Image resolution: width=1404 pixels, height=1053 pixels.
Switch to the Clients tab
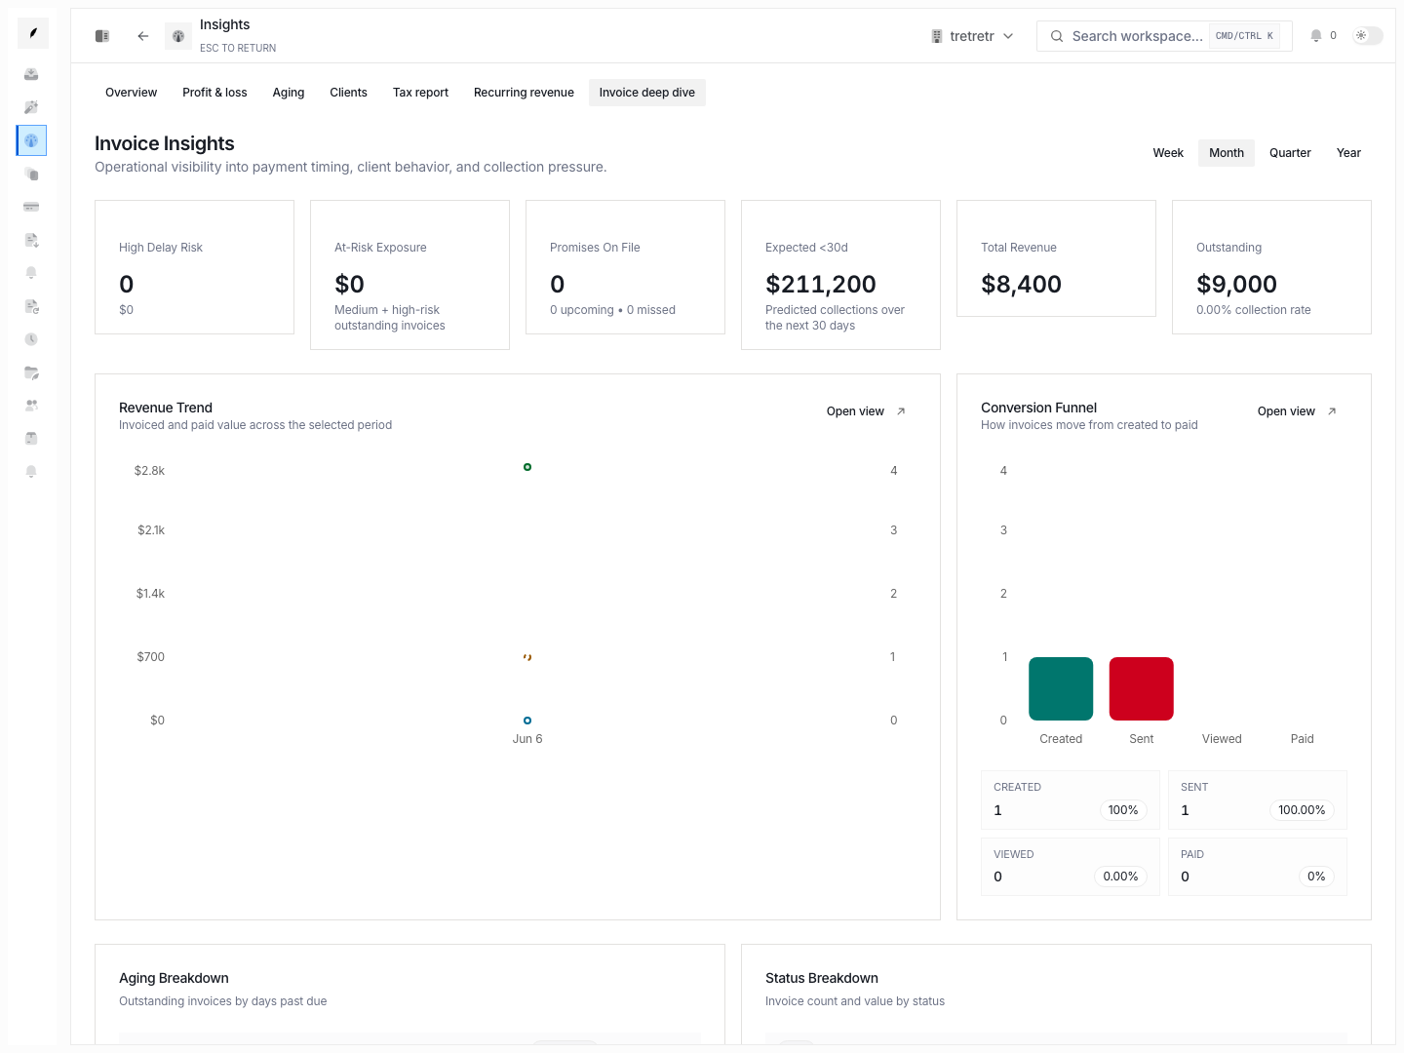348,93
